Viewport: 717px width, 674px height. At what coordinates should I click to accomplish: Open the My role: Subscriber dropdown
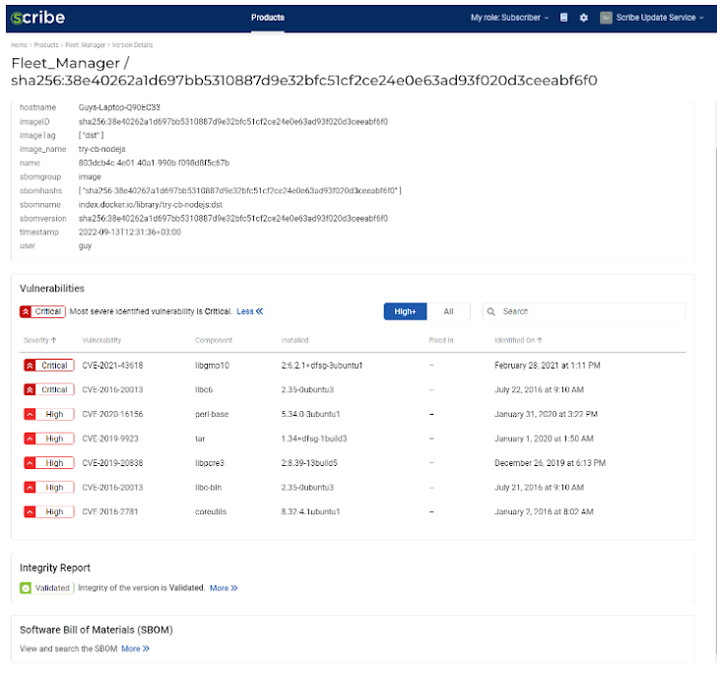pyautogui.click(x=509, y=18)
